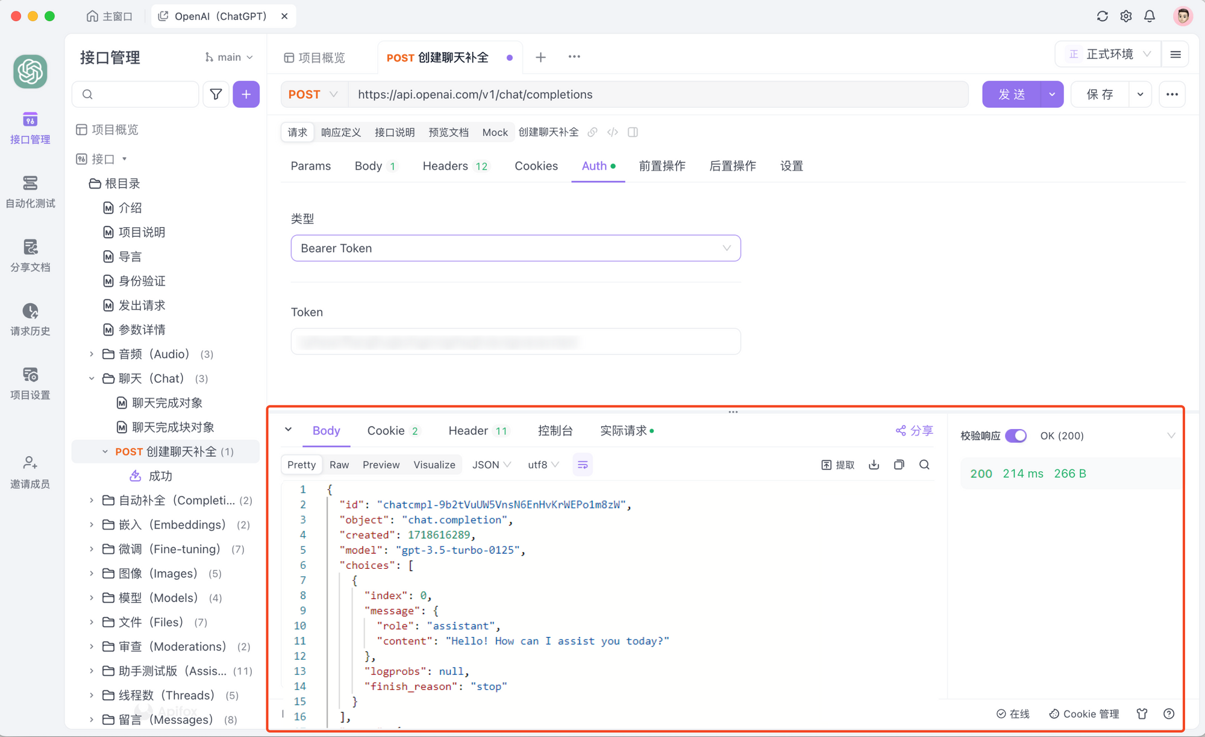
Task: Open the 项目设置 sidebar section
Action: tap(30, 383)
